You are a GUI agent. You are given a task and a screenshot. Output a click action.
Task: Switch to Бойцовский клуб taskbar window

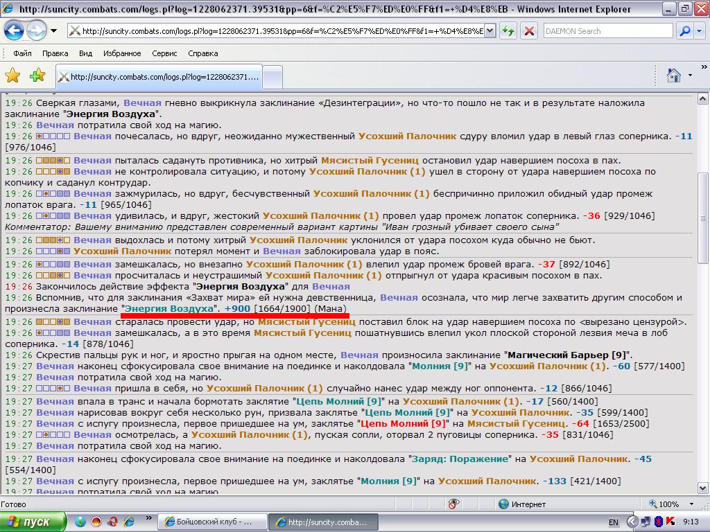click(211, 522)
